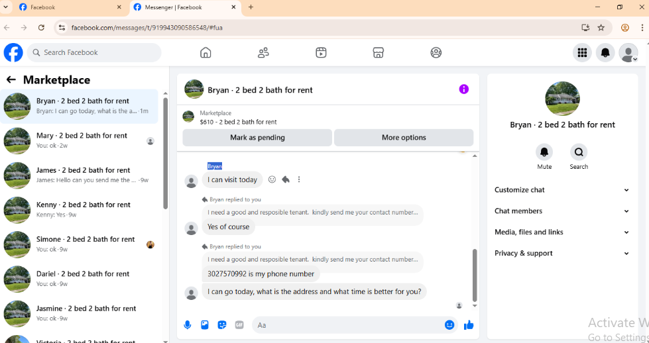Image resolution: width=649 pixels, height=343 pixels.
Task: Click the chat header title 'Bryan · 2 bed 2 bath for rent'
Action: click(x=260, y=90)
